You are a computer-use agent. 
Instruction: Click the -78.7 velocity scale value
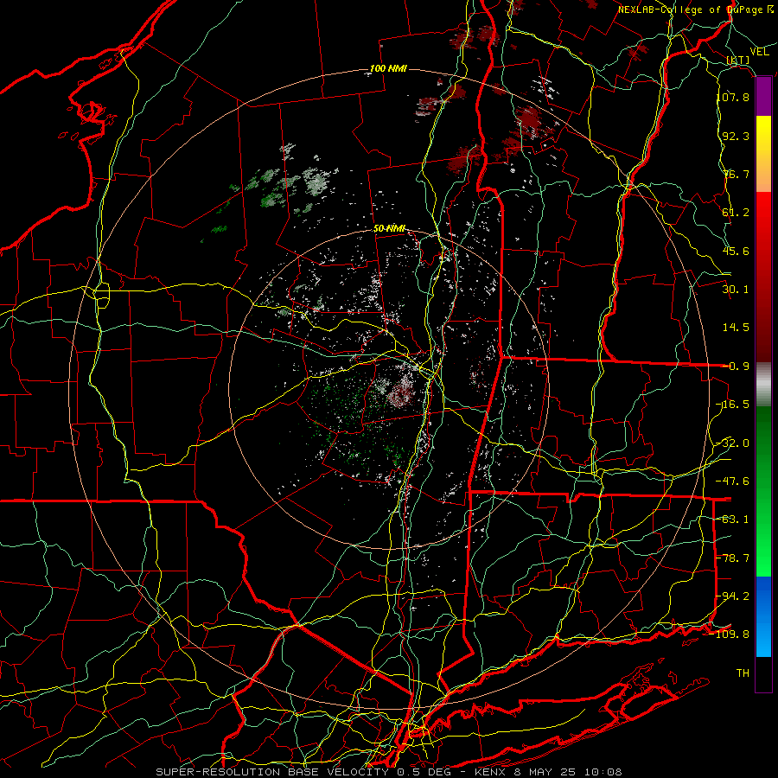point(733,558)
